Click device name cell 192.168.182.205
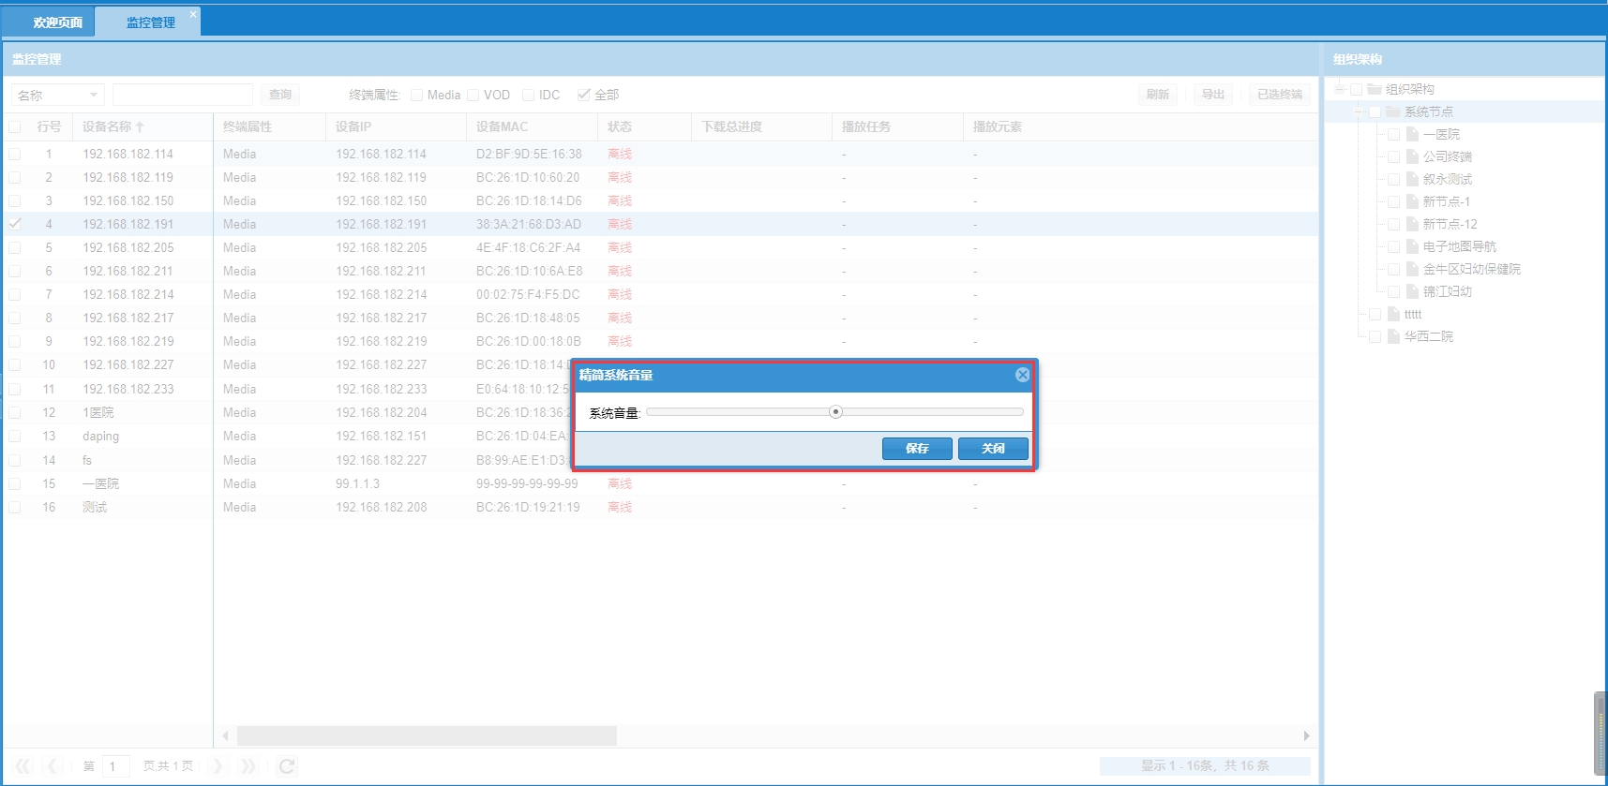This screenshot has height=786, width=1608. 128,247
